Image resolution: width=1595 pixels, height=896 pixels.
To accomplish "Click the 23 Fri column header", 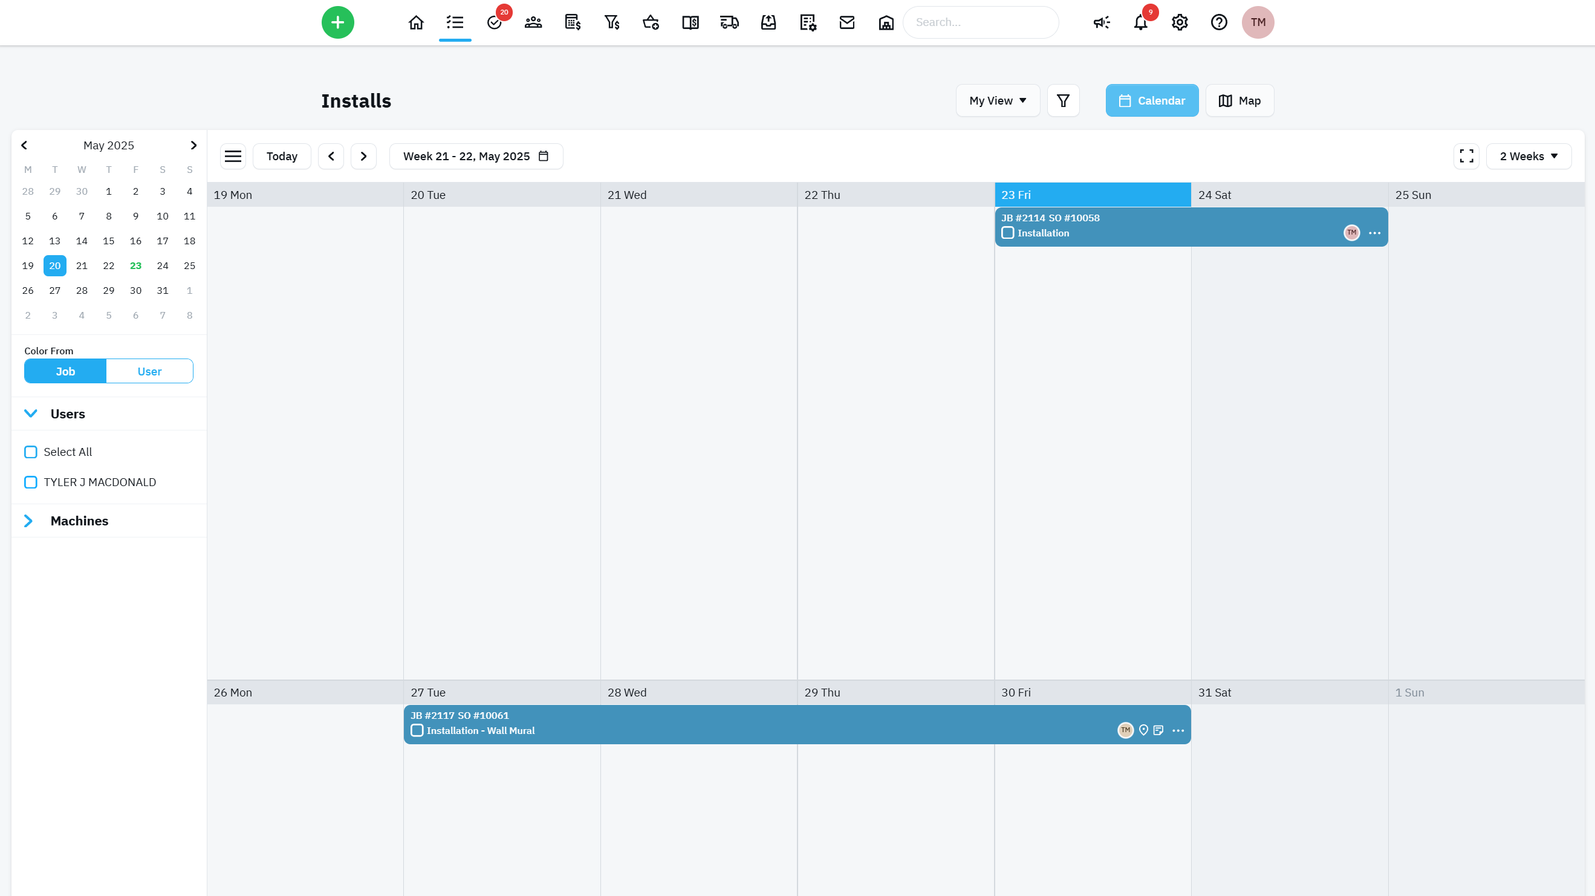I will (x=1092, y=195).
